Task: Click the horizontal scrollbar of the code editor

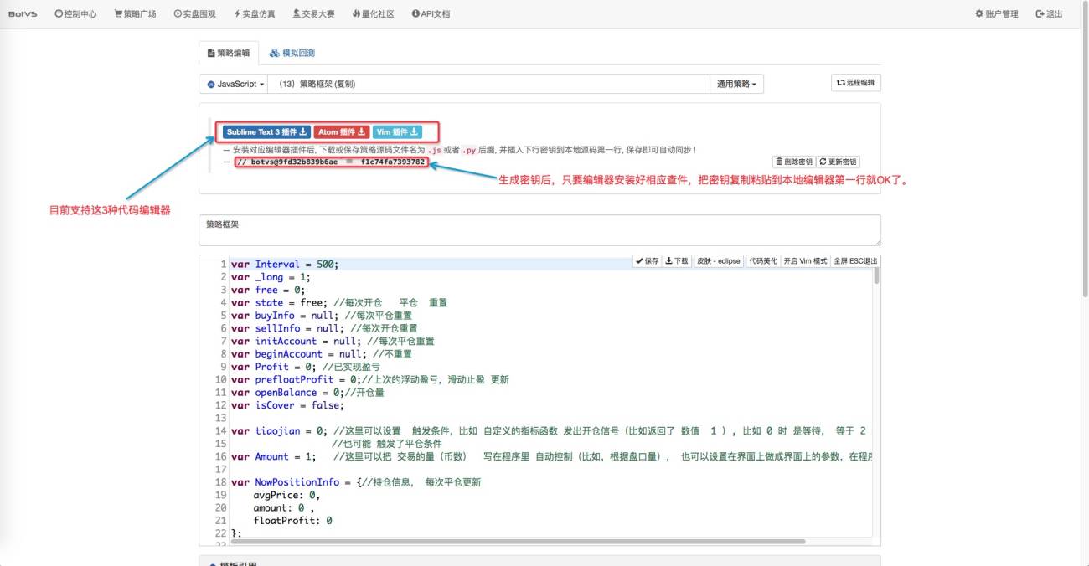Action: click(518, 542)
